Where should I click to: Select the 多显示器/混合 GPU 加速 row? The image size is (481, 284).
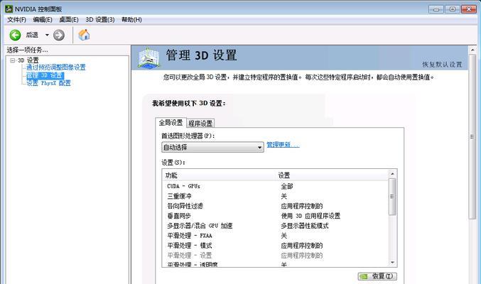(275, 226)
